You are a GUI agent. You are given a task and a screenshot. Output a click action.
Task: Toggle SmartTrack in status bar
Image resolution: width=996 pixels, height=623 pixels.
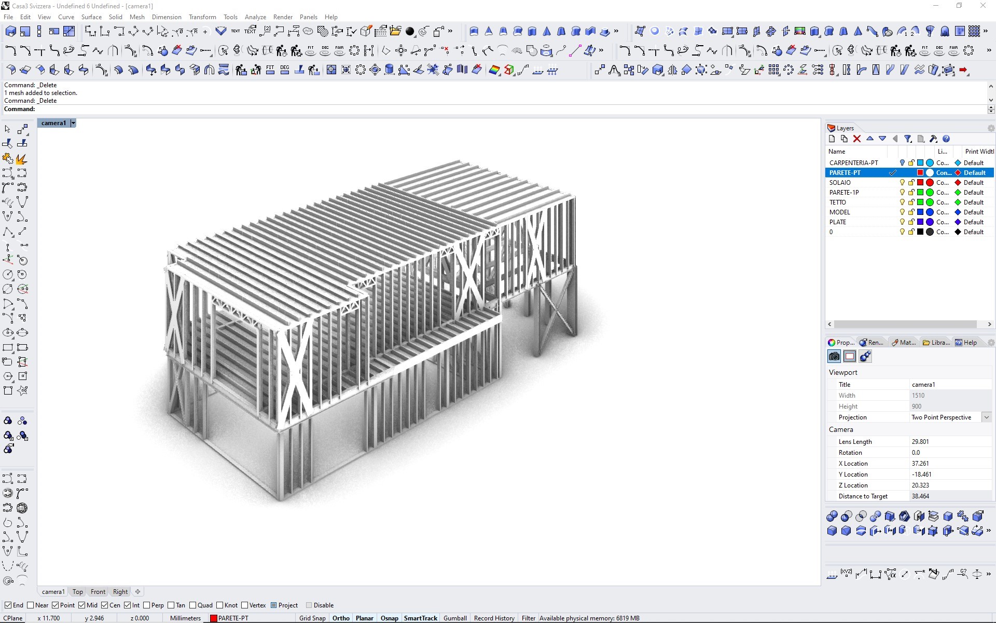pos(421,618)
